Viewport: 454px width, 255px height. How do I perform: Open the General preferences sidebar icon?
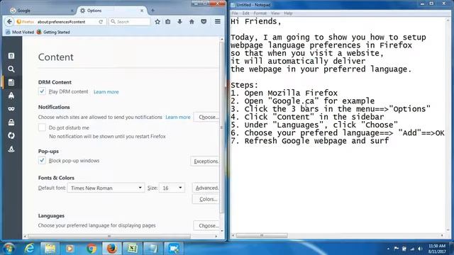(11, 56)
